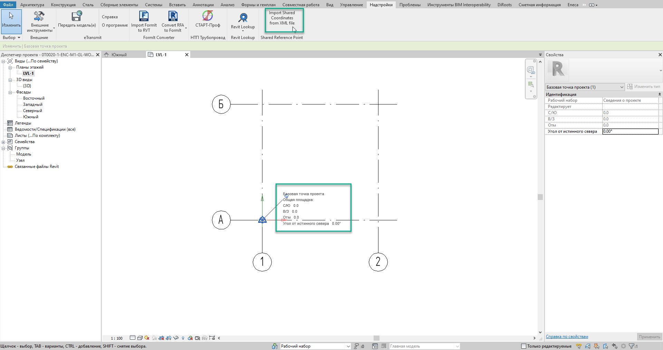Click Detail Level icon in view bar

coord(133,338)
